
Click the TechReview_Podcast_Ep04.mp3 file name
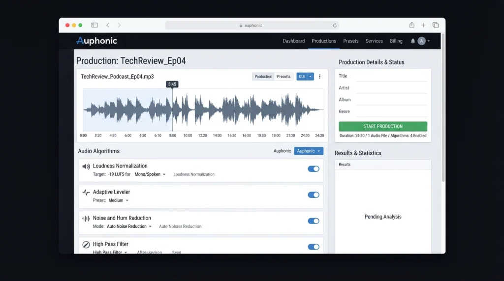(x=117, y=76)
